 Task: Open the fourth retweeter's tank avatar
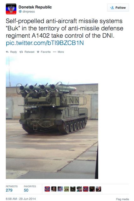click(x=67, y=189)
